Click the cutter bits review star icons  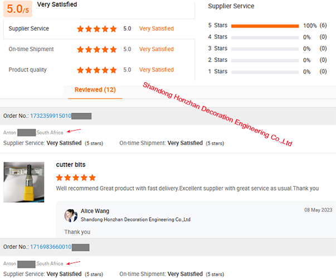pos(76,177)
